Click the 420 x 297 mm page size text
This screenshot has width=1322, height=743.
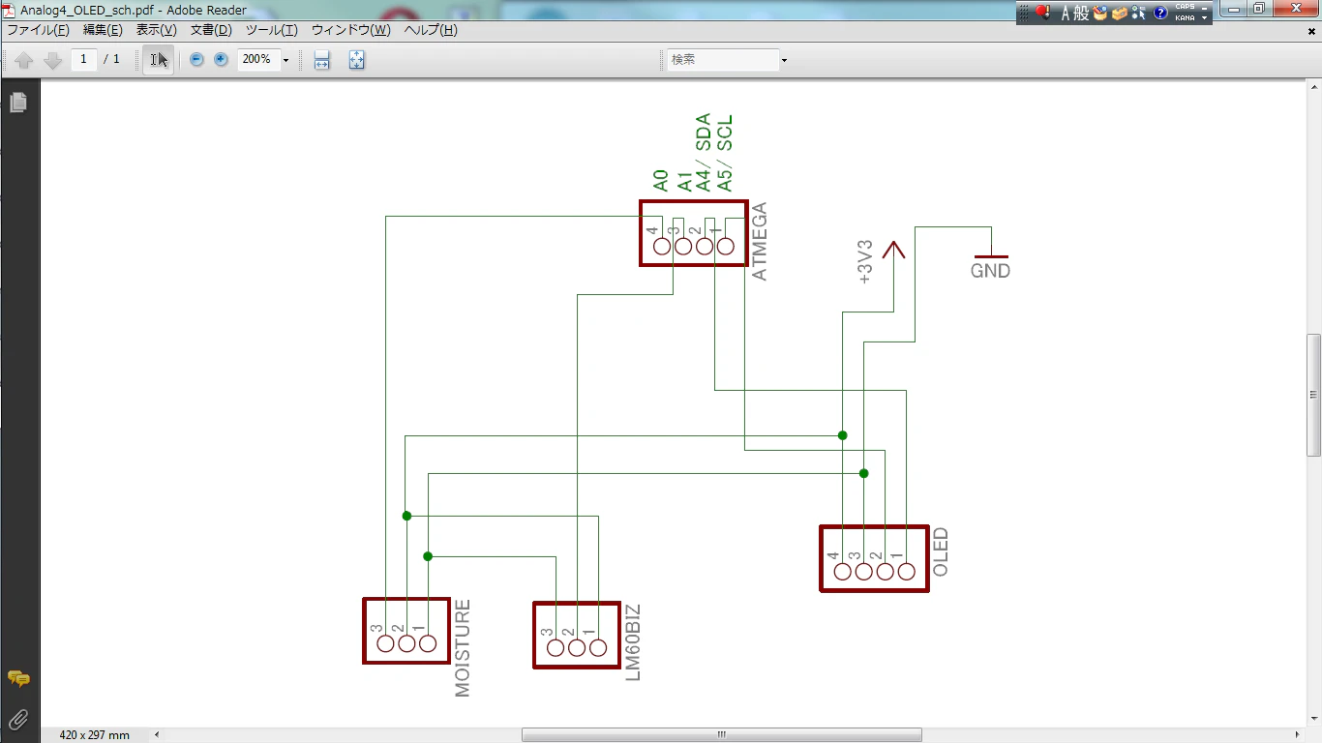pos(95,735)
